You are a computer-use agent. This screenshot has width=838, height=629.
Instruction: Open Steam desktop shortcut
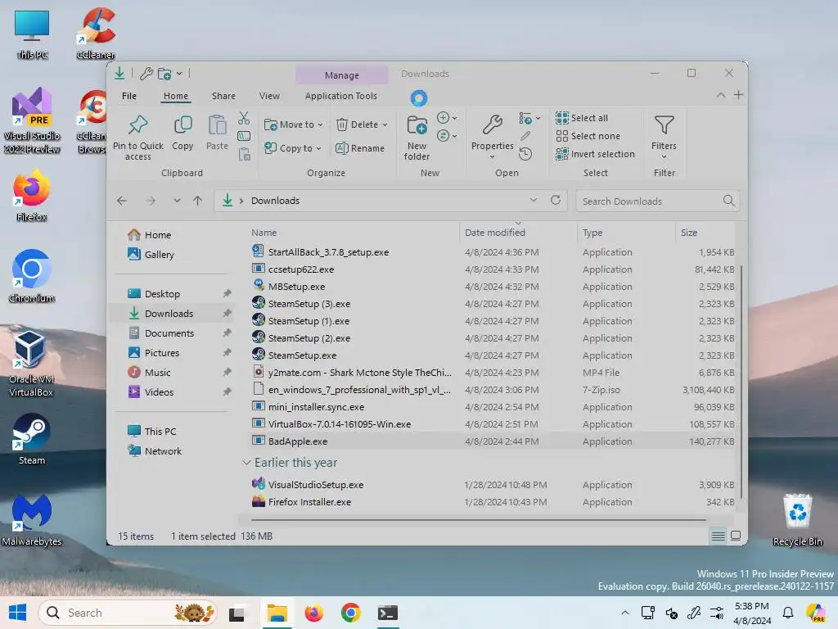pyautogui.click(x=32, y=439)
